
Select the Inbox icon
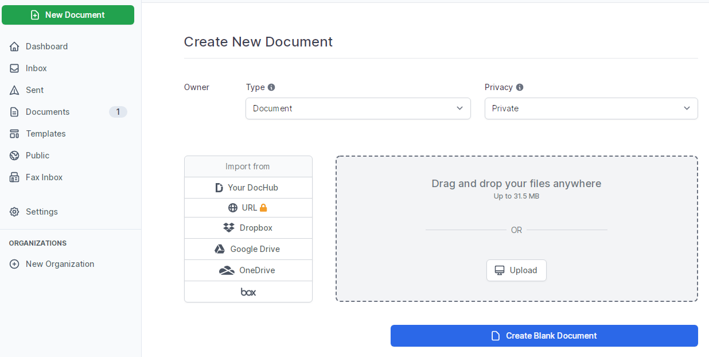click(13, 68)
